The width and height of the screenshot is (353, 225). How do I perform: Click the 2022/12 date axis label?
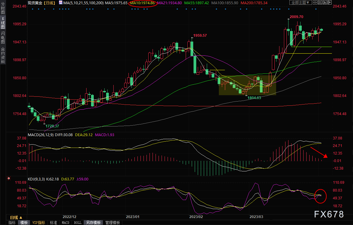(x=69, y=217)
